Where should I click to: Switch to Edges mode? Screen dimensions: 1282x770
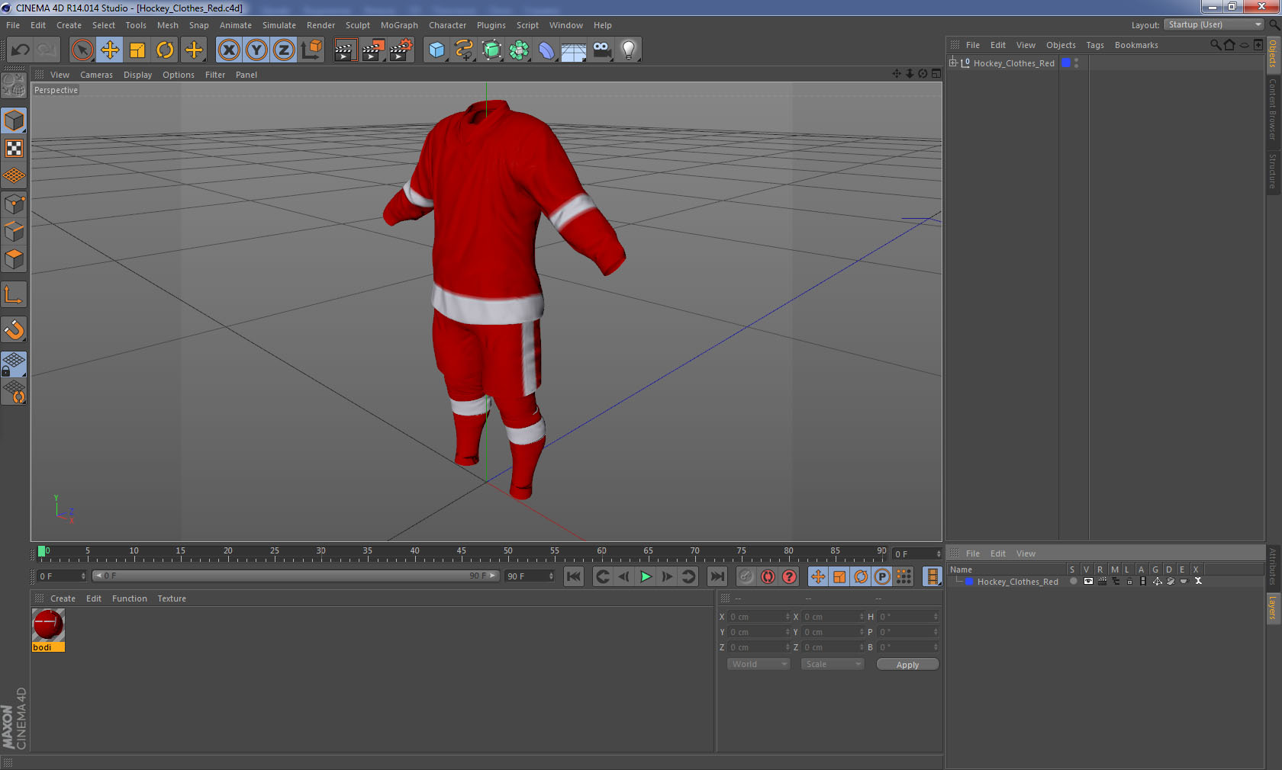coord(14,232)
